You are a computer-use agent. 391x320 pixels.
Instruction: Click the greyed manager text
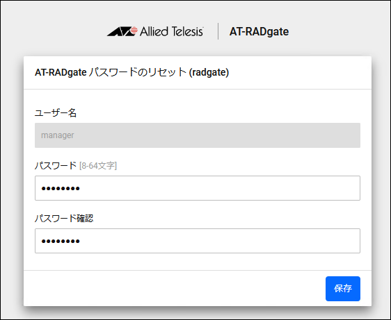pos(58,135)
